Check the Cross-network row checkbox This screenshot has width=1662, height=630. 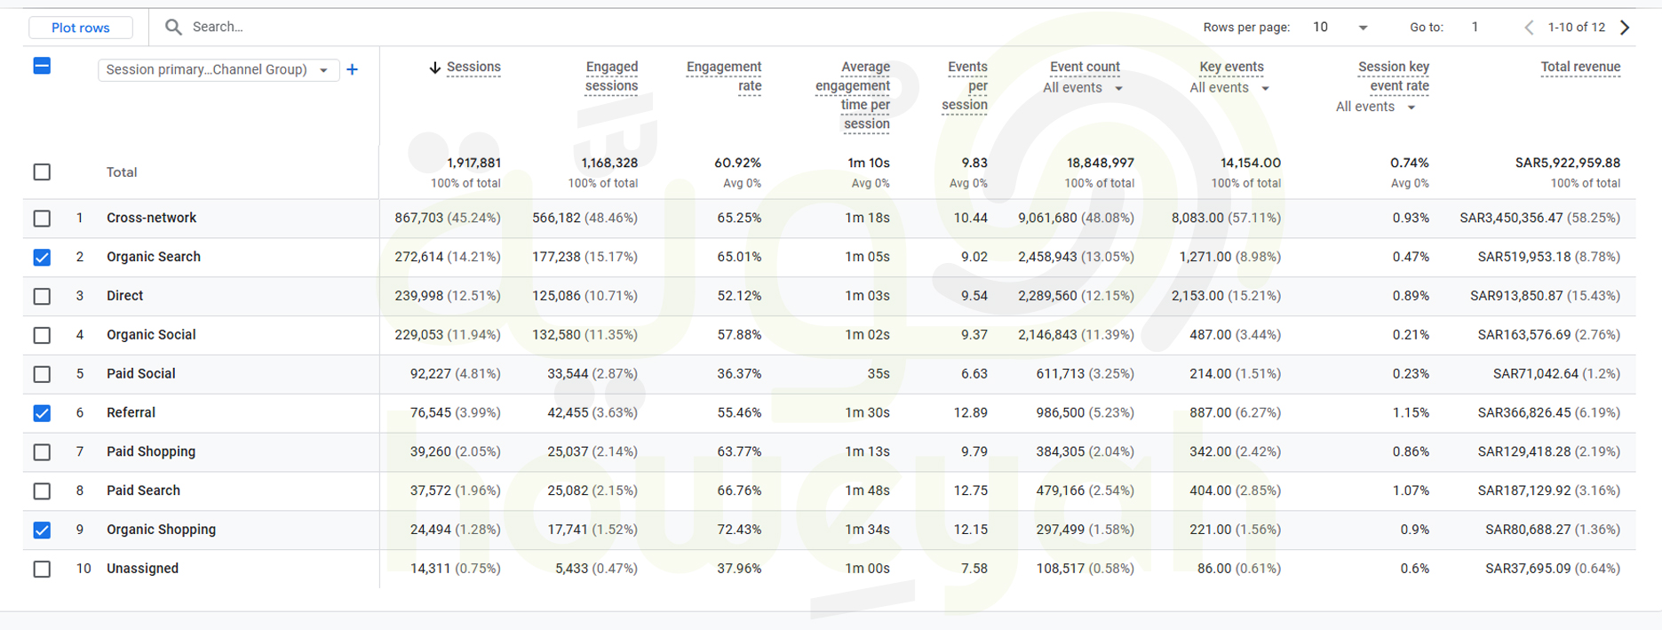click(42, 218)
